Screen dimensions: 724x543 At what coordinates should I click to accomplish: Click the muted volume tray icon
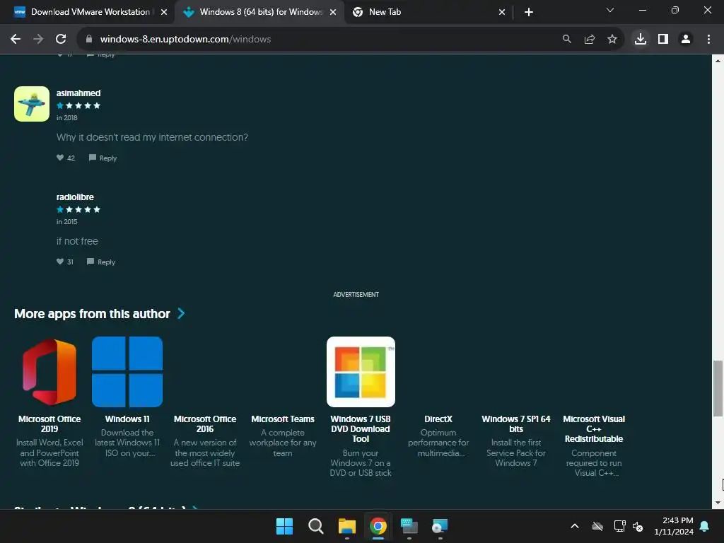point(638,526)
